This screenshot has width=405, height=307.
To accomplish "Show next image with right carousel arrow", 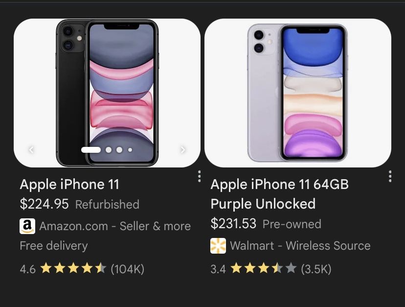I will point(183,150).
